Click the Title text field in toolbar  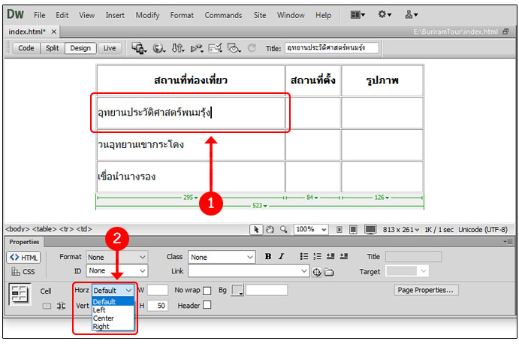coord(331,48)
